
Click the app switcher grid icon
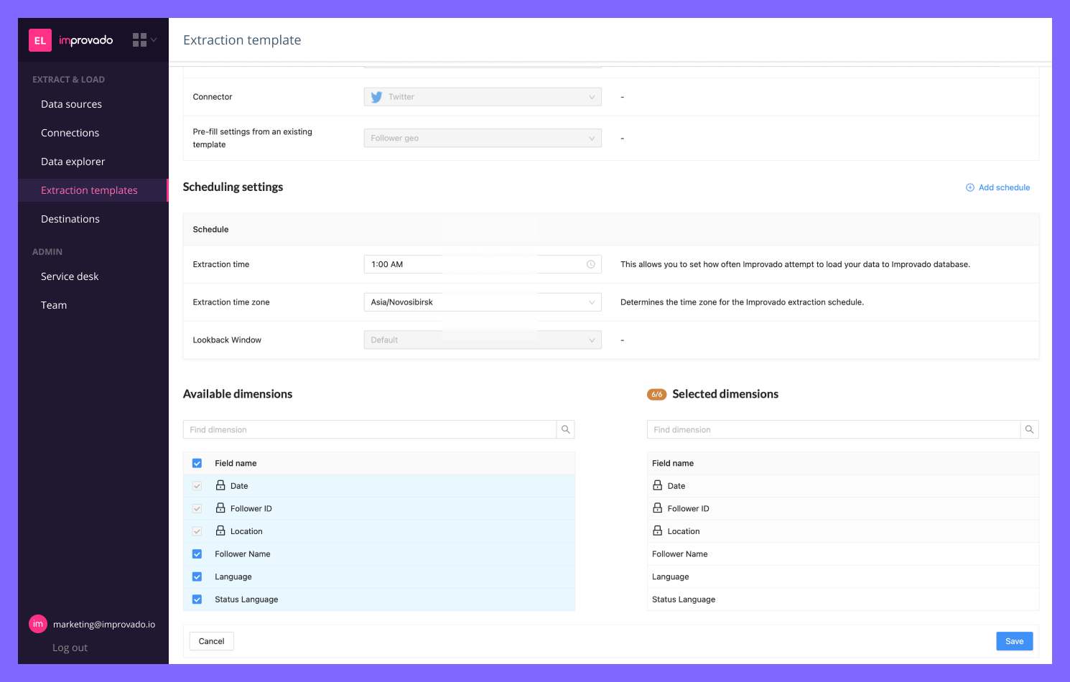(x=140, y=40)
